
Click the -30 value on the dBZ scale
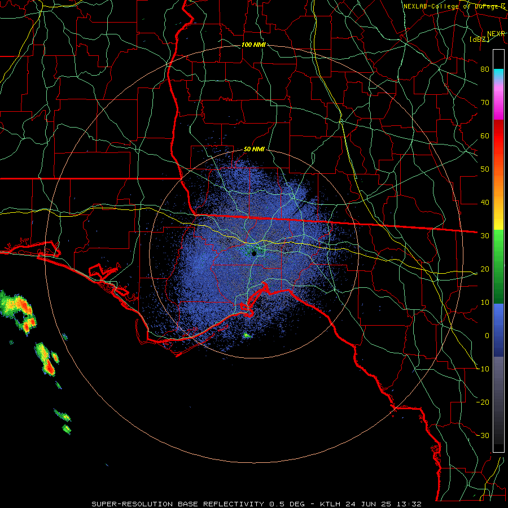pyautogui.click(x=483, y=436)
